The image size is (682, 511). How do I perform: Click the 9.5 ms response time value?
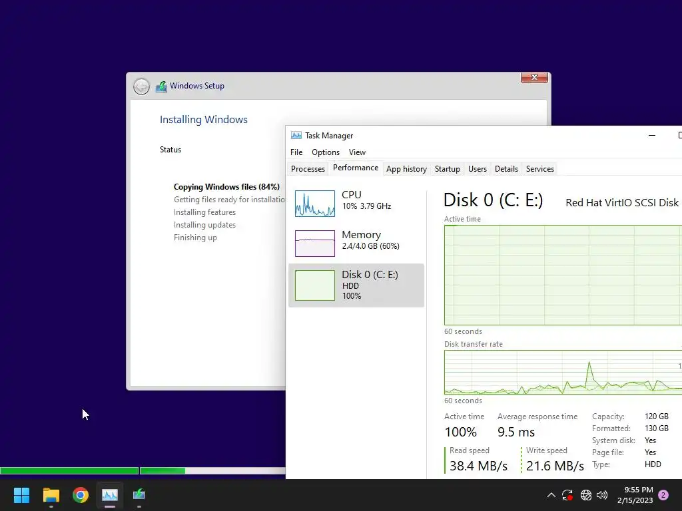pos(516,432)
